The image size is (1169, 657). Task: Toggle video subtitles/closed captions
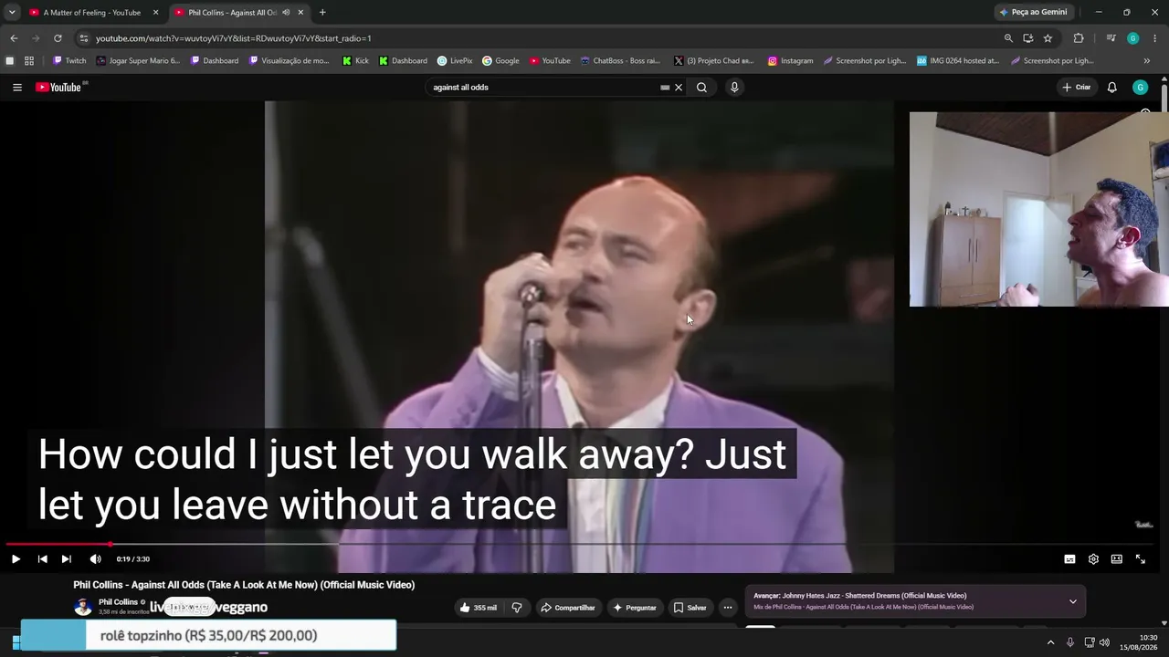click(x=1069, y=559)
